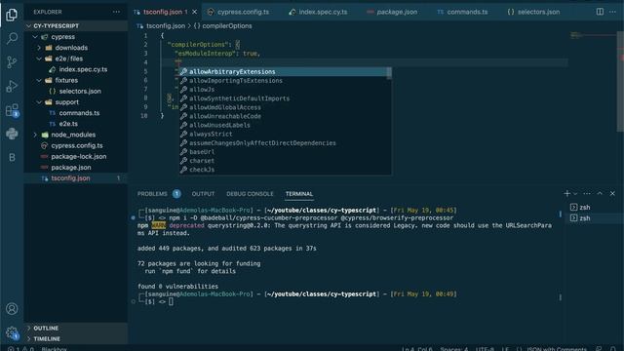Select the second zsh terminal
Viewport: 624px width, 351px height.
594,218
